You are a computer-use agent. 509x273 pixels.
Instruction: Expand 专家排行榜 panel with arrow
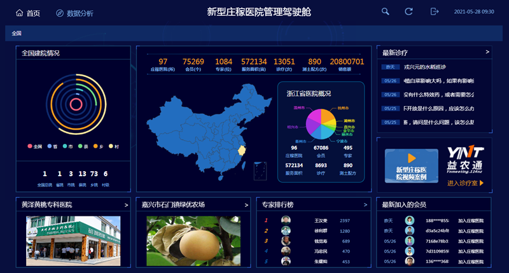pos(365,205)
